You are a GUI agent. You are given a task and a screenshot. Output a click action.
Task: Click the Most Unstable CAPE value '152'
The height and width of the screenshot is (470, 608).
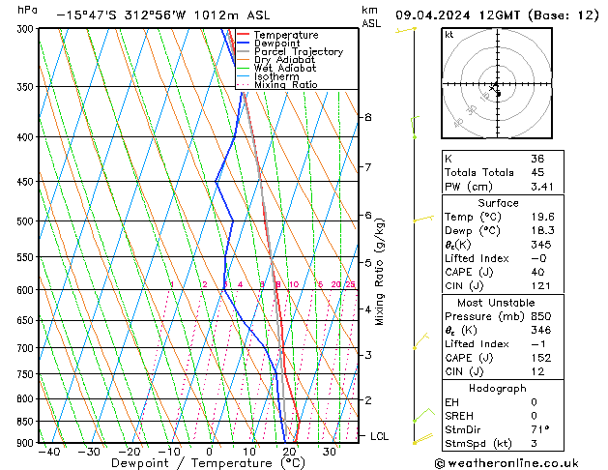point(541,358)
